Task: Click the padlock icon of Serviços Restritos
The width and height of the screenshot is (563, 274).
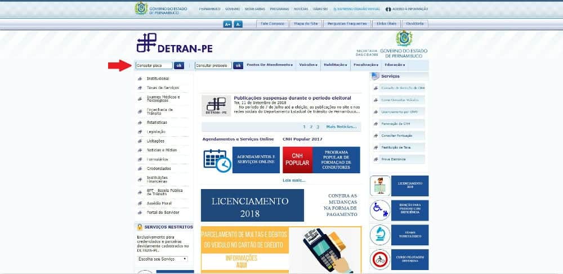Action: [x=140, y=227]
